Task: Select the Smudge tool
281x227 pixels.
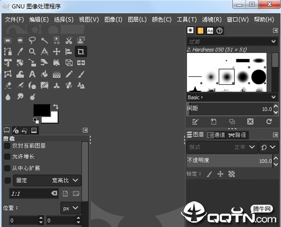Action: [x=20, y=97]
